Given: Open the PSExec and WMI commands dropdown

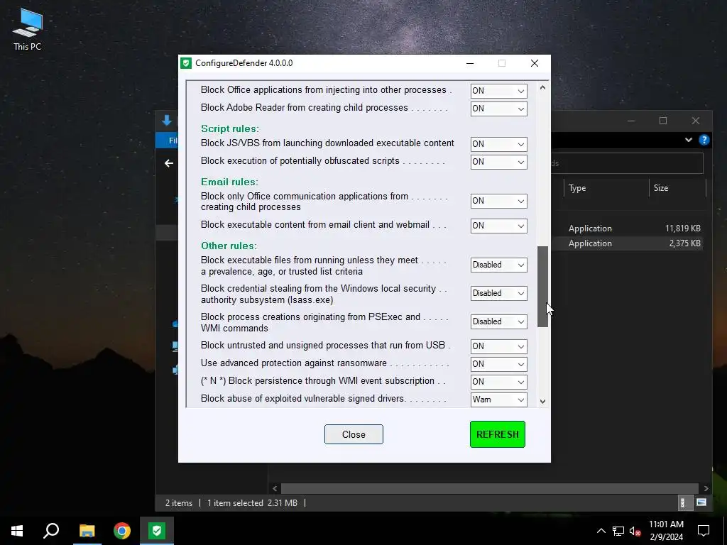Looking at the screenshot, I should pyautogui.click(x=498, y=321).
